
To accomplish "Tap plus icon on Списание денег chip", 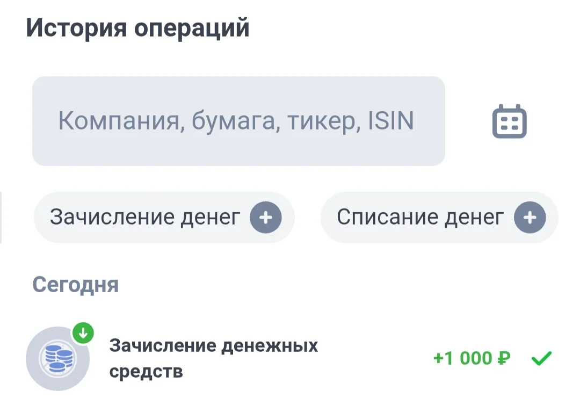I will tap(530, 218).
